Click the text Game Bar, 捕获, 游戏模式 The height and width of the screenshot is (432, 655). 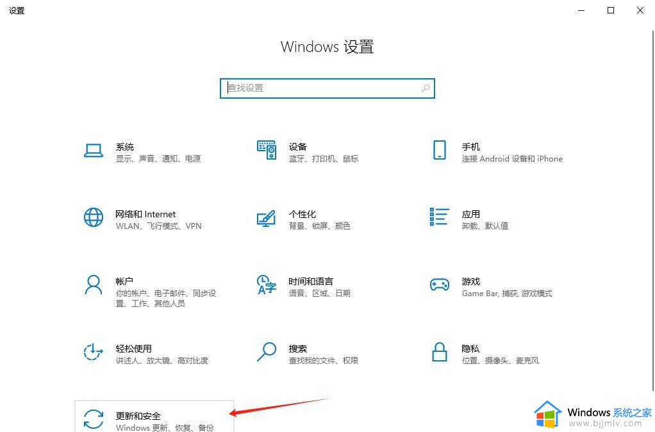[x=507, y=294]
